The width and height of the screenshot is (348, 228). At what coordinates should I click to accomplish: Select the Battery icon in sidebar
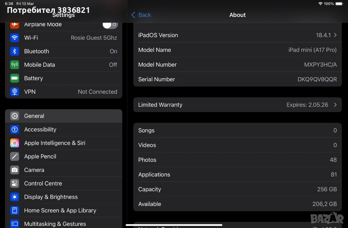tap(15, 78)
